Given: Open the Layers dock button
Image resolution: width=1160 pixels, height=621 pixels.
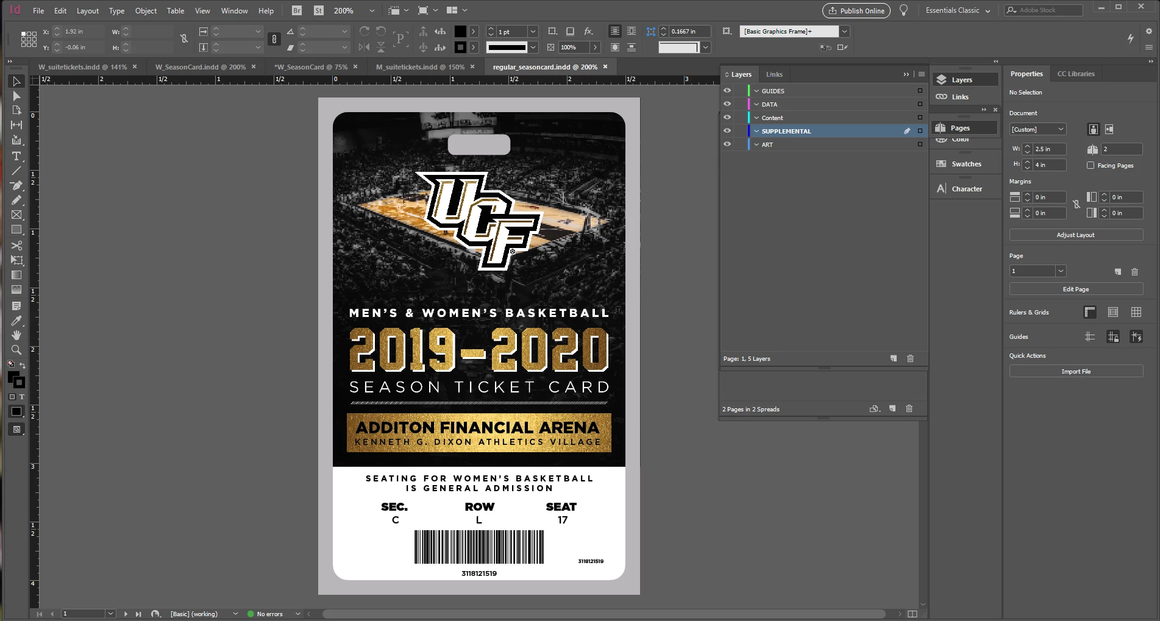Looking at the screenshot, I should pos(964,80).
